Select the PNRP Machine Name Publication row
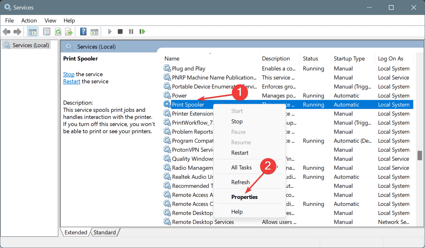This screenshot has height=248, width=425. coord(288,77)
